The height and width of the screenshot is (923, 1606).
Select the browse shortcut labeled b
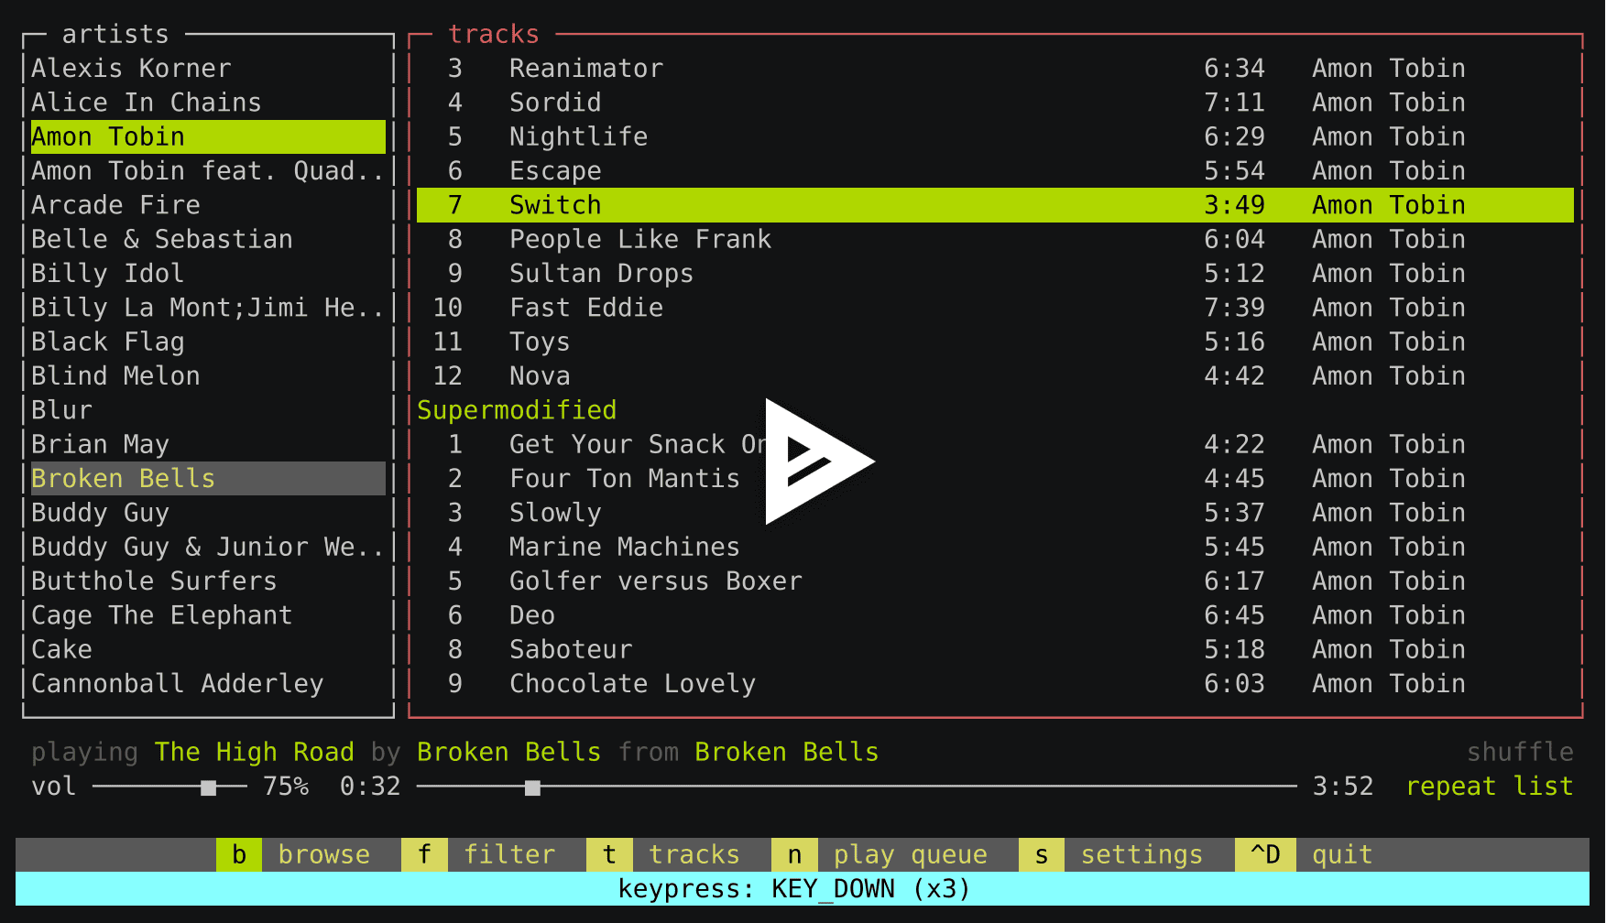tap(238, 853)
